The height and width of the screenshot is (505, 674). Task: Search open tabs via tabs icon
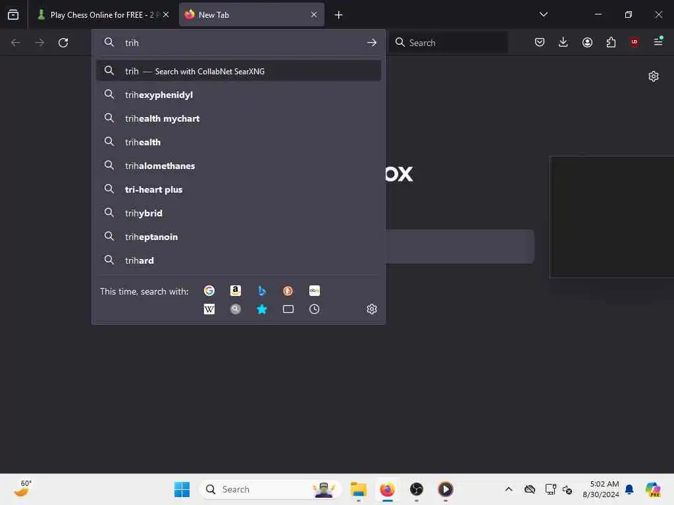point(288,309)
